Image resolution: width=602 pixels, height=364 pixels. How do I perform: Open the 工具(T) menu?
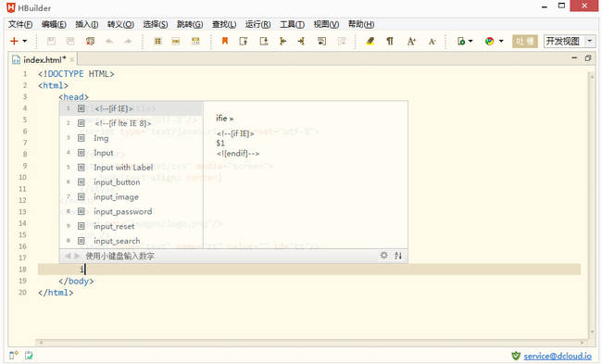pyautogui.click(x=292, y=25)
